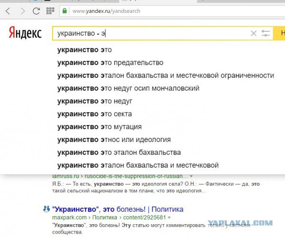Select suggestion "украинство это мутация"

99,127
